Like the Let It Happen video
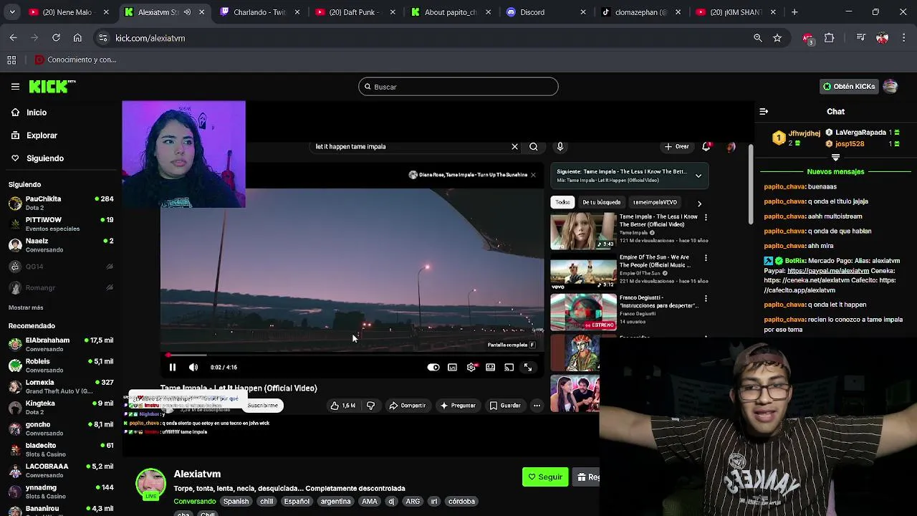The height and width of the screenshot is (516, 917). point(343,406)
